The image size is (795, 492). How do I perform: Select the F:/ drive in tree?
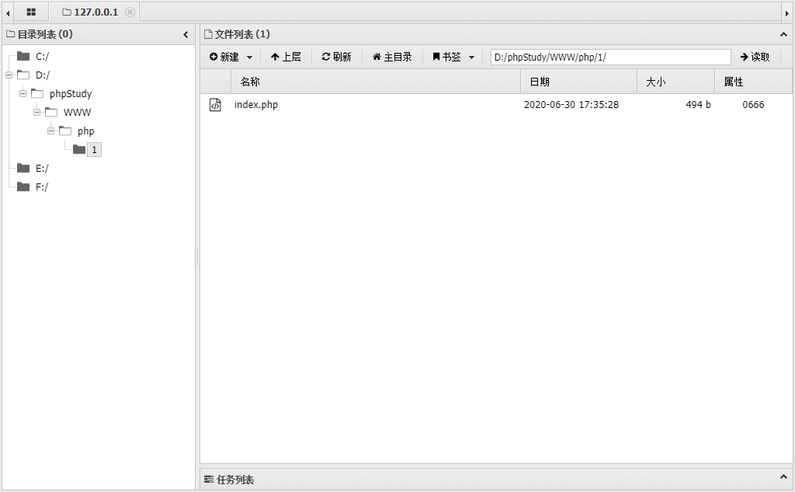tap(42, 187)
